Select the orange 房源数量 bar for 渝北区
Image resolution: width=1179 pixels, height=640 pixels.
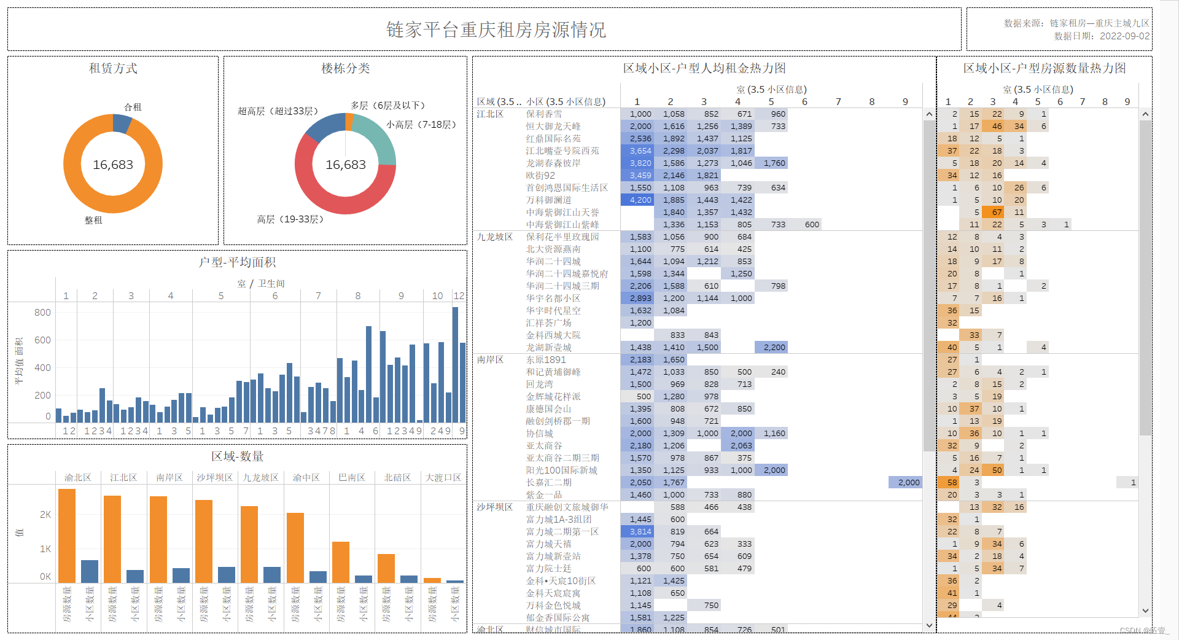(67, 536)
